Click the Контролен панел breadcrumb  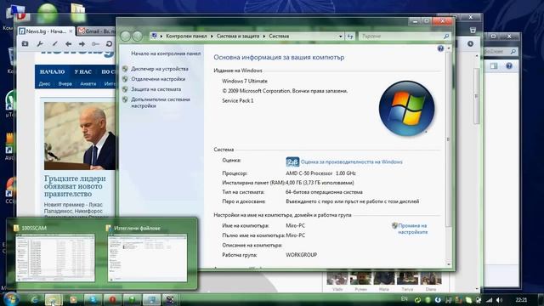pyautogui.click(x=186, y=36)
